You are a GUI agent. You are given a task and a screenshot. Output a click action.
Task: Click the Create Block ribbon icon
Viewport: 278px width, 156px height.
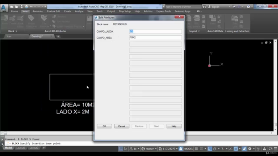13,20
